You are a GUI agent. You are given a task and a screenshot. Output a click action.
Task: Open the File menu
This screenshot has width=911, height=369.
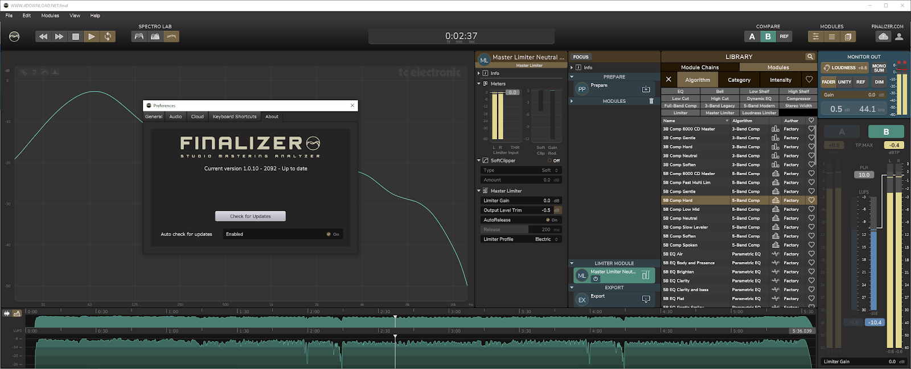pos(9,15)
